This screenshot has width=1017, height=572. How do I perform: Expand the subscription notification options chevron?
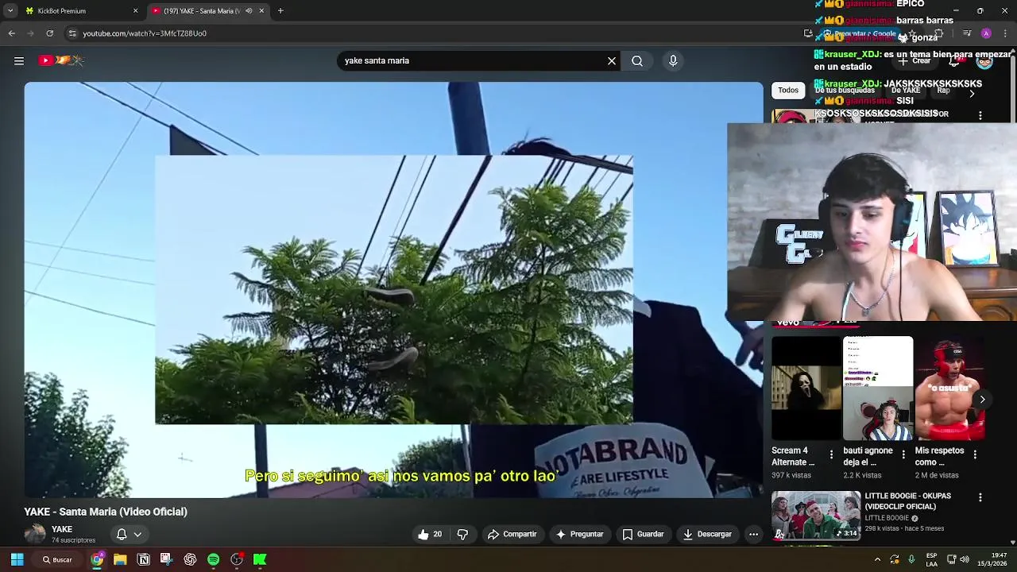pos(137,535)
